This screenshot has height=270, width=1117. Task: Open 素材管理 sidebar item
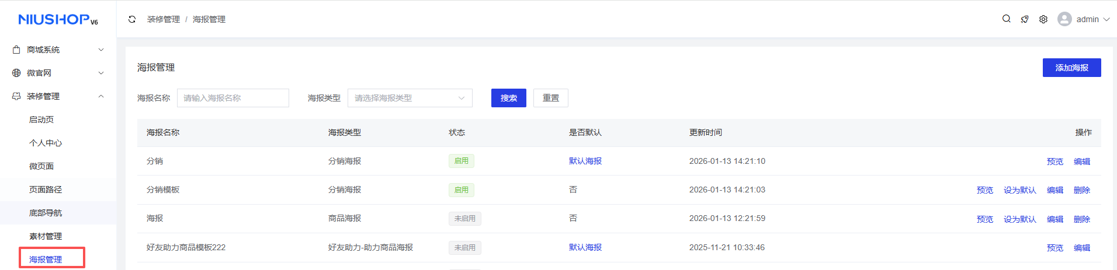[46, 236]
